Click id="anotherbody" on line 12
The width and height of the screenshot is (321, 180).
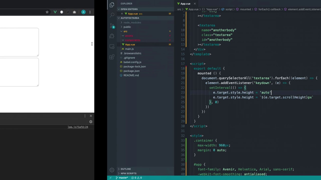(x=217, y=40)
